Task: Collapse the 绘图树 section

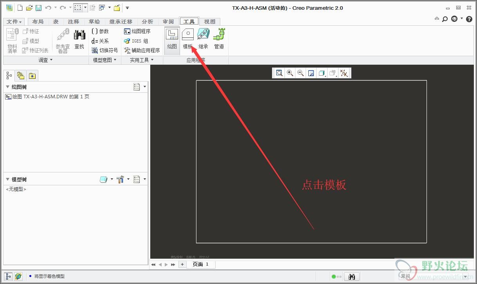Action: (8, 87)
